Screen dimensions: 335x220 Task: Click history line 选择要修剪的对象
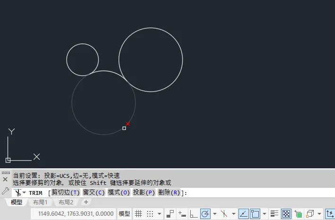pyautogui.click(x=92, y=183)
